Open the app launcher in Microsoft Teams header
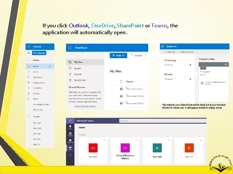 (70, 121)
